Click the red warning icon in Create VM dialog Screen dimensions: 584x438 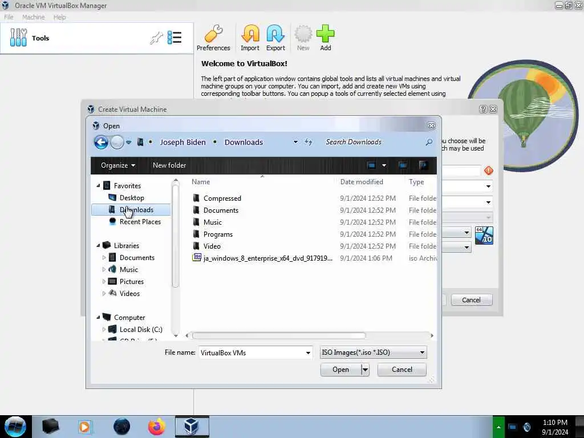pos(489,171)
